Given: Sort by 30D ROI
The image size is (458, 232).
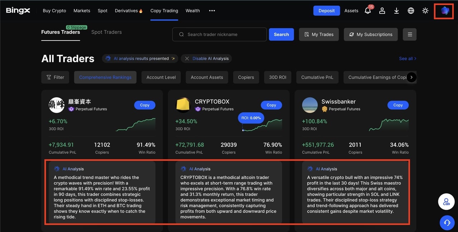Looking at the screenshot, I should click(278, 77).
